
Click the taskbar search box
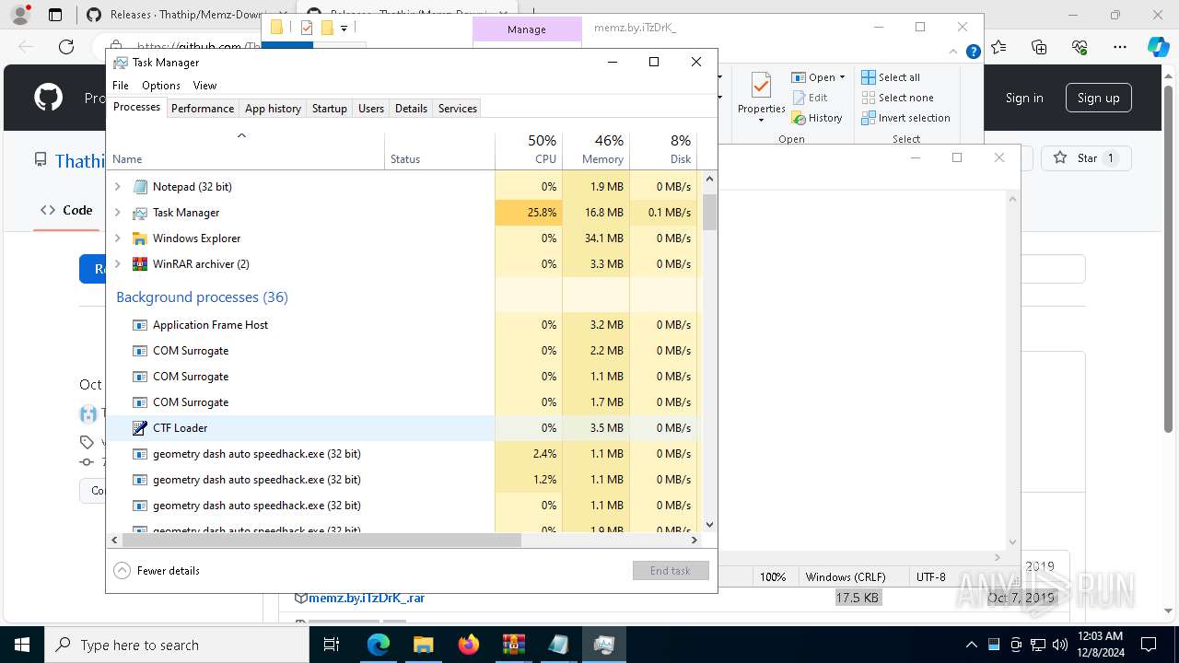coord(177,645)
